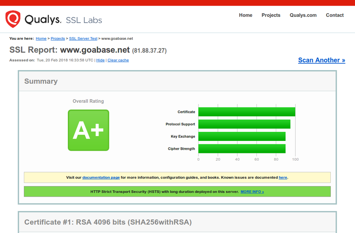Click the Projects breadcrumb link

(x=58, y=39)
